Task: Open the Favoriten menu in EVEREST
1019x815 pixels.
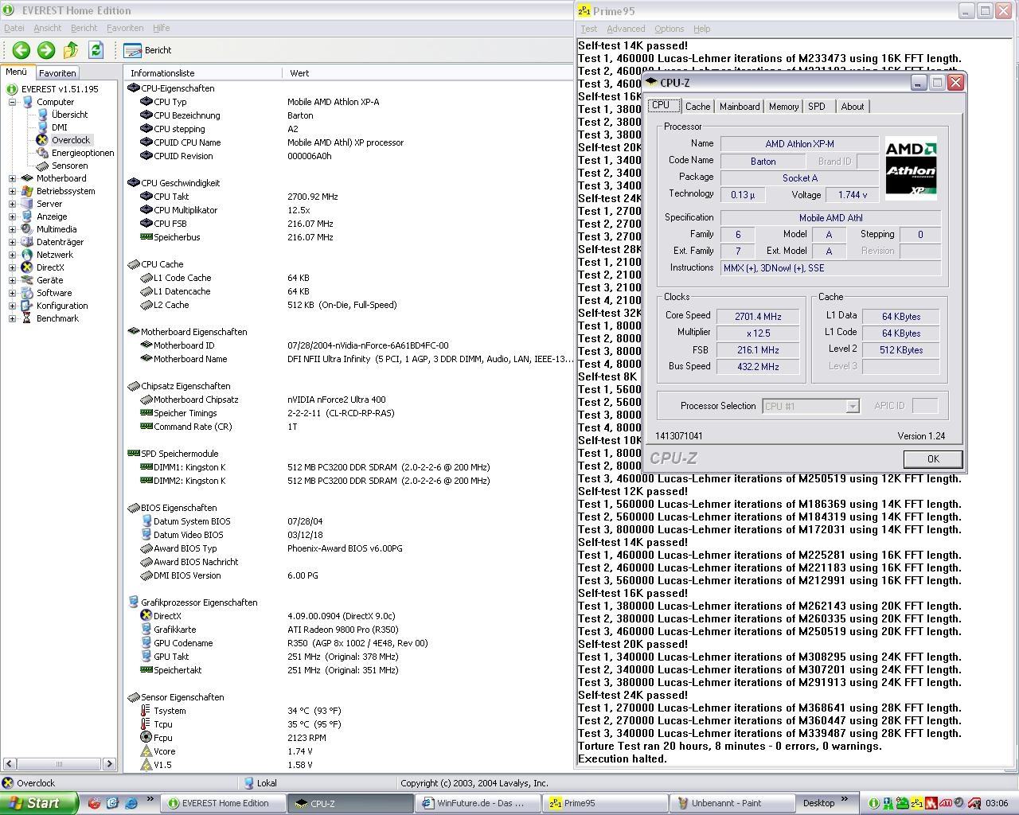Action: tap(125, 28)
